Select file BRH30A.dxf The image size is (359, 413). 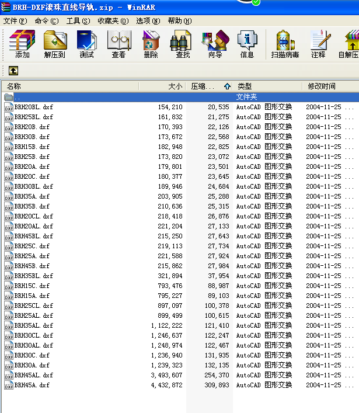[x=32, y=365]
